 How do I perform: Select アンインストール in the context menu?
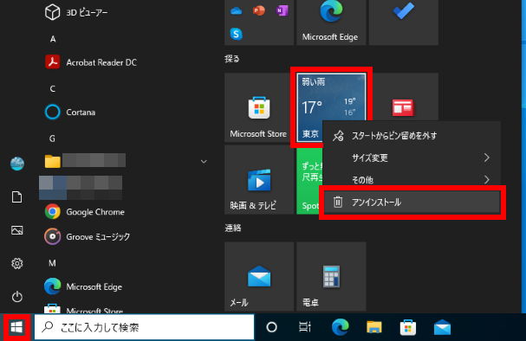click(412, 202)
